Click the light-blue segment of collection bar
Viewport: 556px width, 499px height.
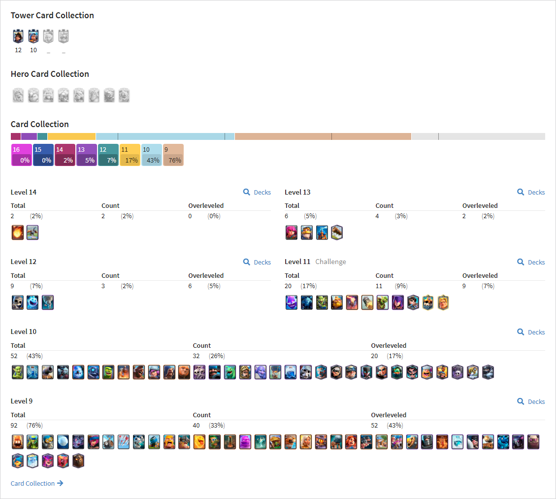pyautogui.click(x=165, y=136)
